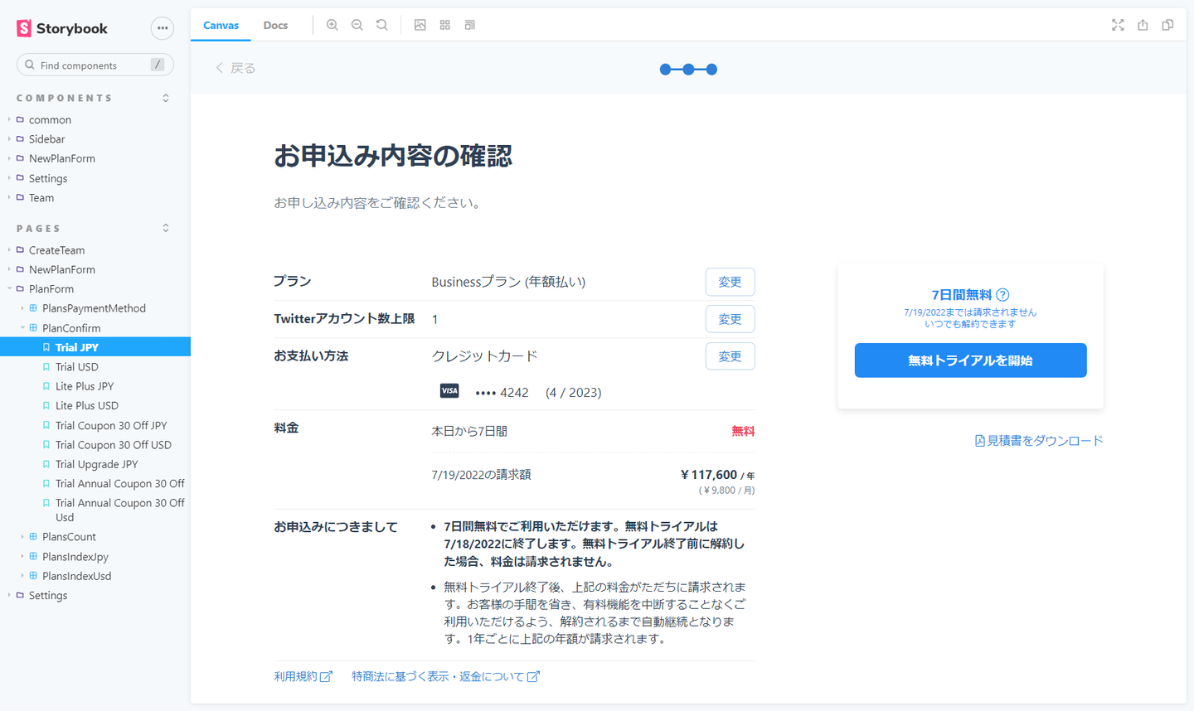The width and height of the screenshot is (1194, 711).
Task: Open canvas in new tab icon
Action: pyautogui.click(x=1143, y=25)
